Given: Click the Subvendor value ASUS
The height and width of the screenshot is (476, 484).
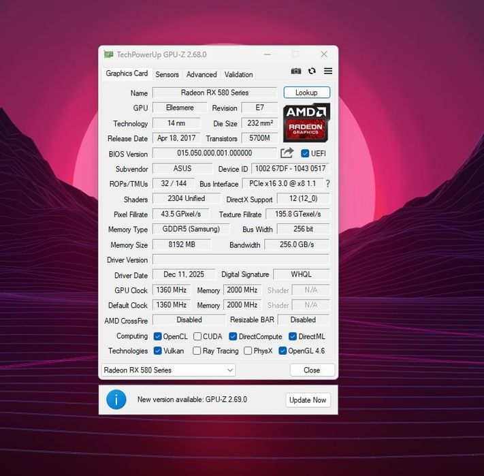Looking at the screenshot, I should point(182,169).
